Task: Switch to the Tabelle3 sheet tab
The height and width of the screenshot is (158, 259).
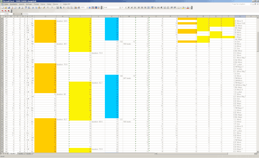Action: click(28, 154)
